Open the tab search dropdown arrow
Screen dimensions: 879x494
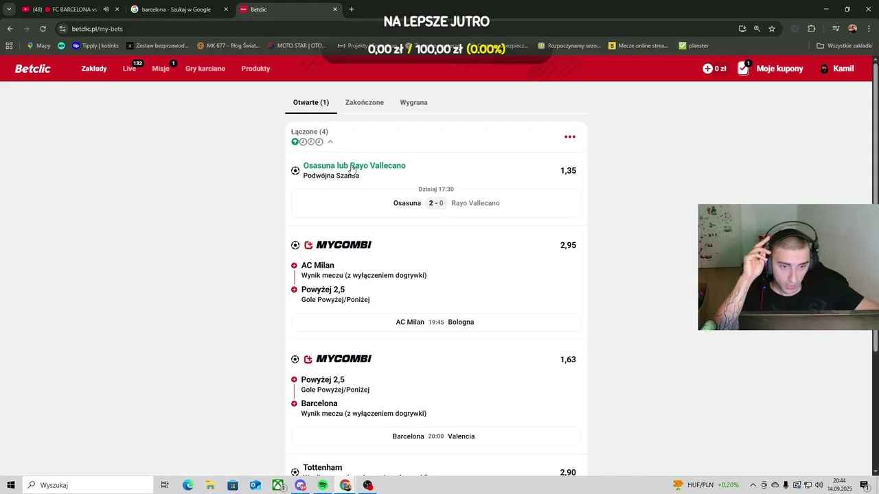coord(9,10)
